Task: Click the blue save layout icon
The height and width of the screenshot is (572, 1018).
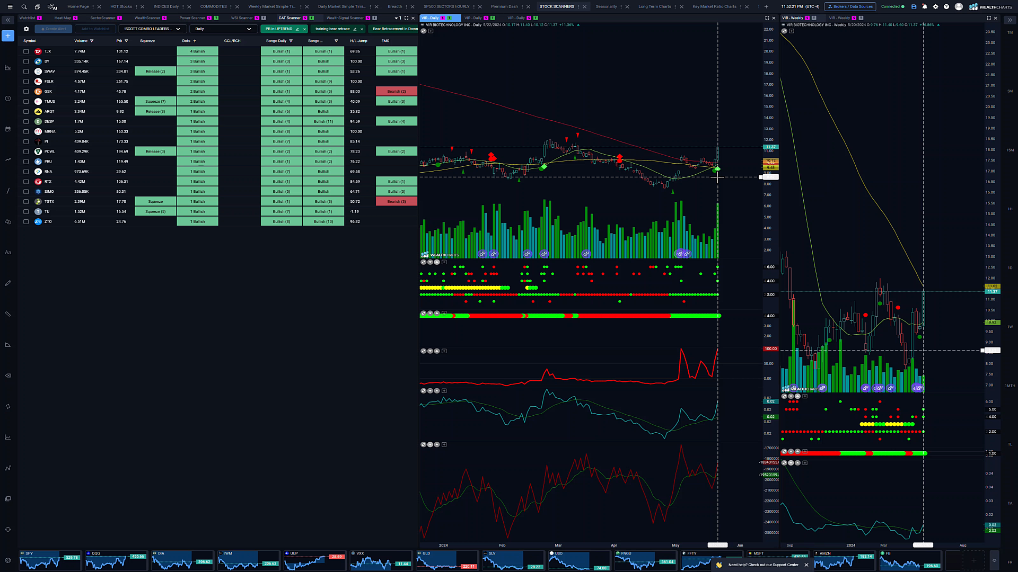Action: (914, 6)
